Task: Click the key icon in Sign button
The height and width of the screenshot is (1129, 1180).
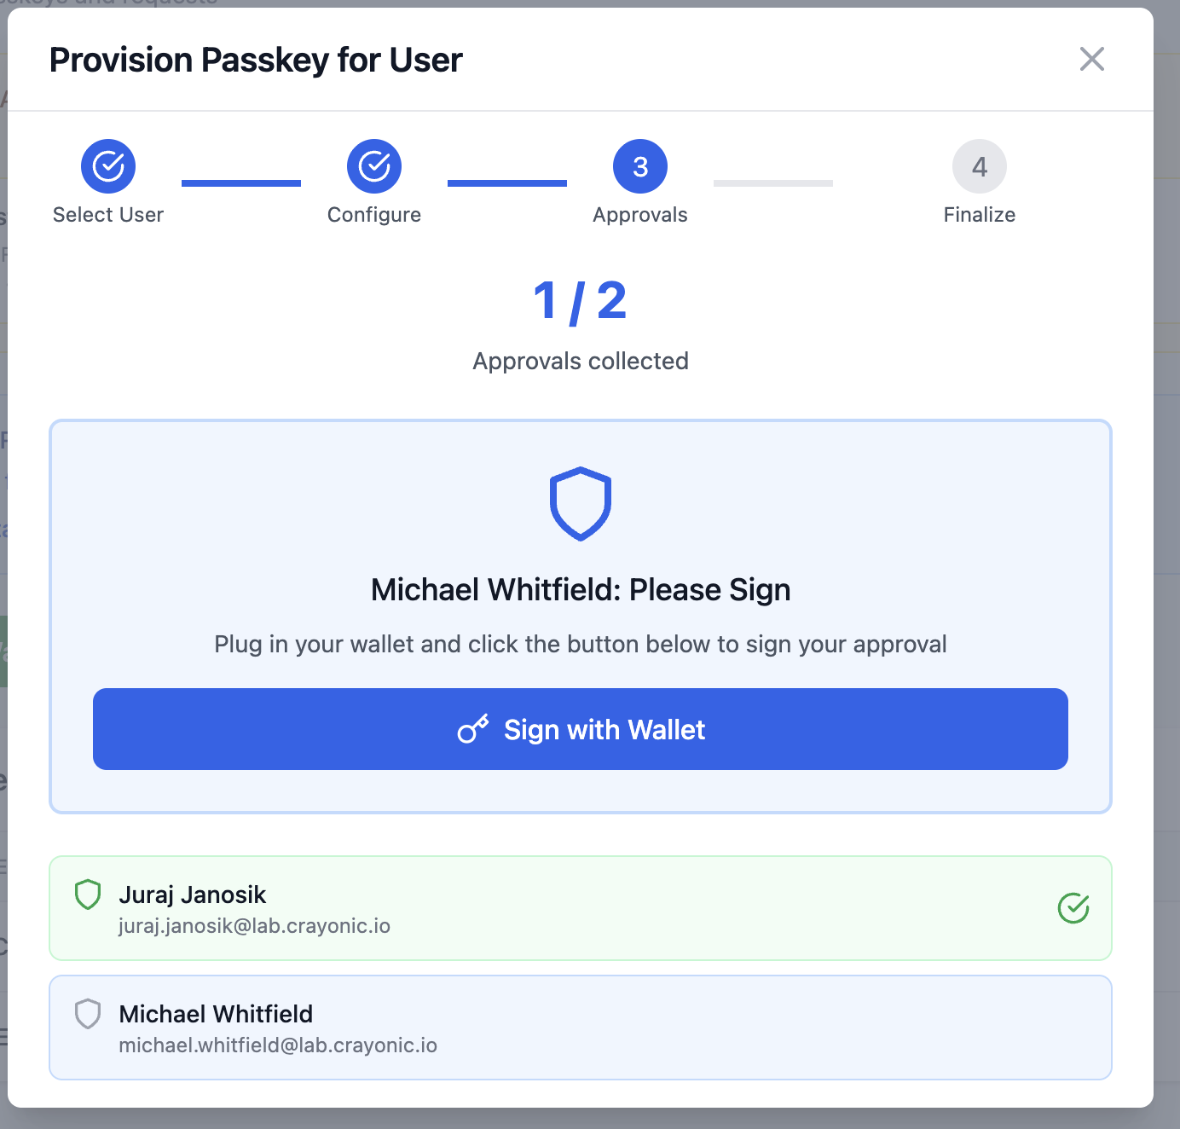Action: pyautogui.click(x=473, y=729)
